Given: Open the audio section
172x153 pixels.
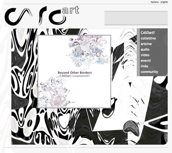Looking at the screenshot, I should (145, 49).
